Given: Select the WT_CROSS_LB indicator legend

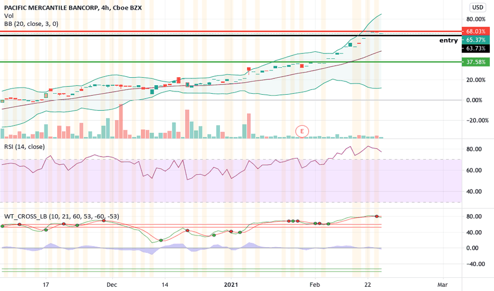Looking at the screenshot, I should pos(61,216).
